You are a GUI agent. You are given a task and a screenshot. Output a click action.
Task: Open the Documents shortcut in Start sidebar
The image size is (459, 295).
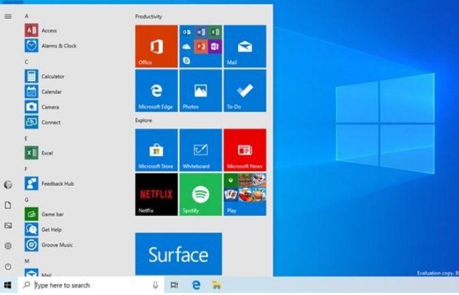pyautogui.click(x=8, y=205)
